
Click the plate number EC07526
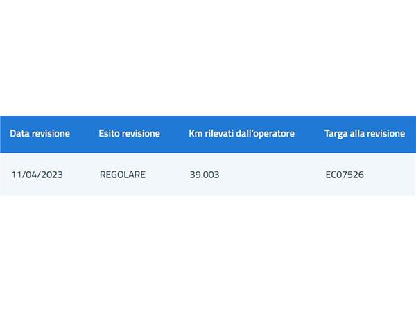click(345, 175)
